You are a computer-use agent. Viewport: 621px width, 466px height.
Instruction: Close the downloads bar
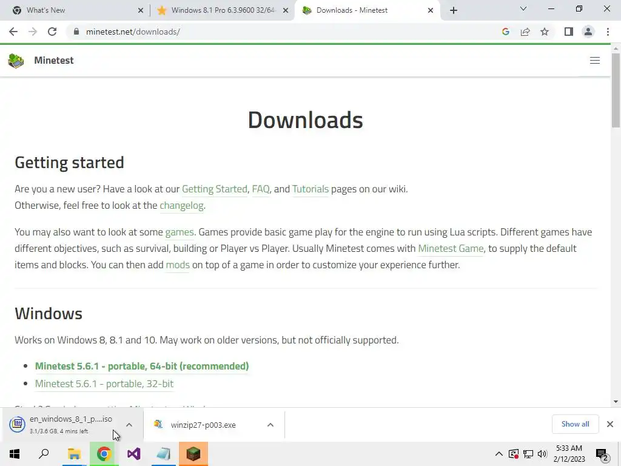(x=610, y=424)
